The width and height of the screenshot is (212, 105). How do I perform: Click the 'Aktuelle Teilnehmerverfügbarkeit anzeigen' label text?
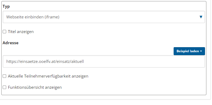(48, 76)
